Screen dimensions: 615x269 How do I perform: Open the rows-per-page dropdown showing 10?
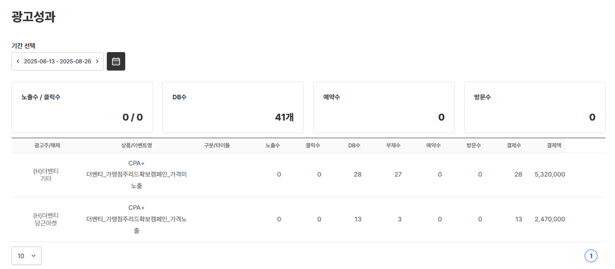click(26, 255)
